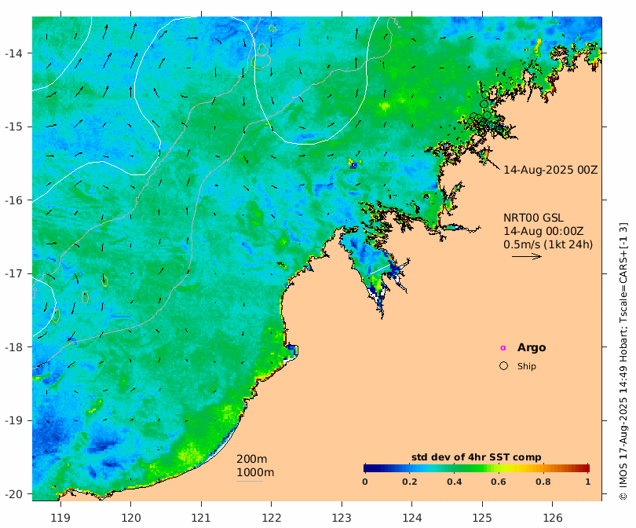This screenshot has height=528, width=636.
Task: Click the latitude label '-14'
Action: tap(13, 53)
